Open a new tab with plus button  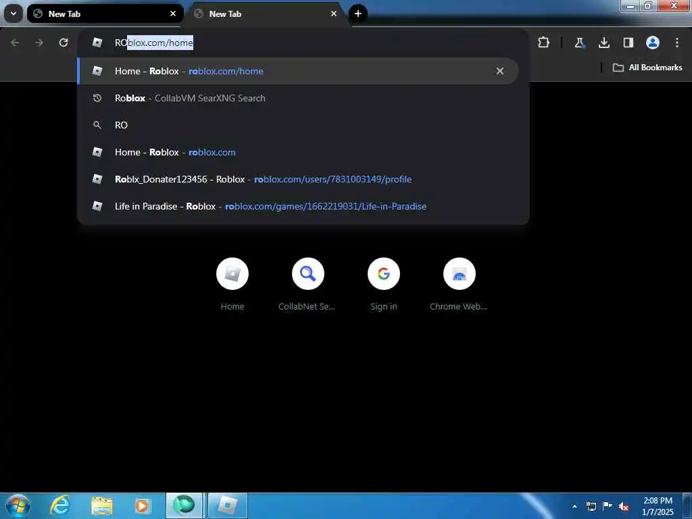coord(358,14)
